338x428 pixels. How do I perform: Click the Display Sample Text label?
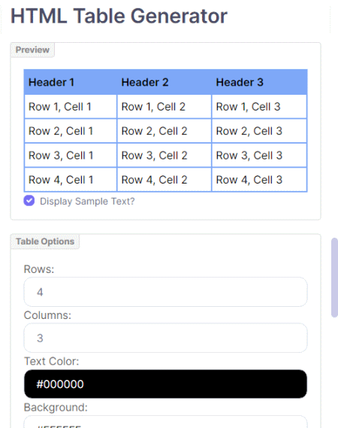(x=87, y=202)
